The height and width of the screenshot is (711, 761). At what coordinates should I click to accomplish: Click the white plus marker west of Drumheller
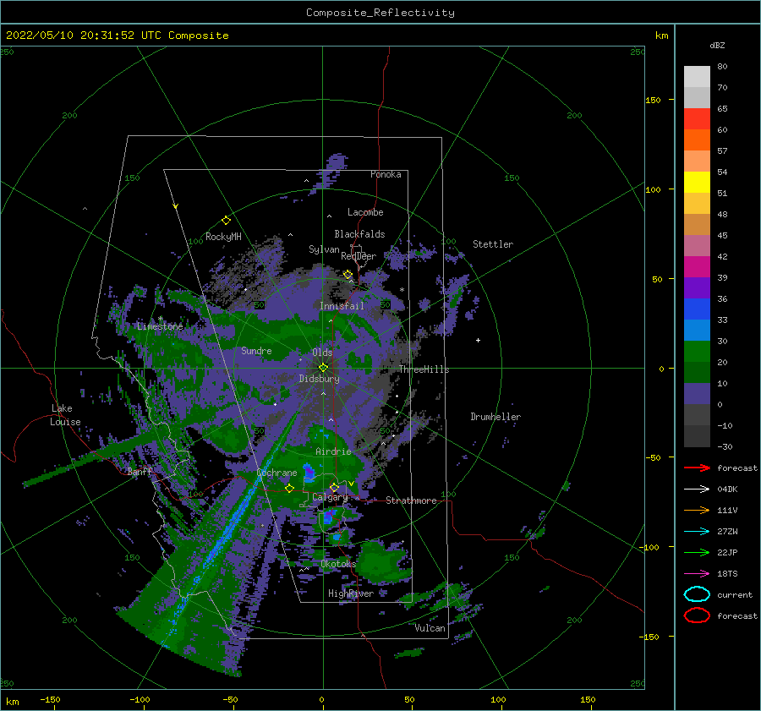(x=478, y=340)
